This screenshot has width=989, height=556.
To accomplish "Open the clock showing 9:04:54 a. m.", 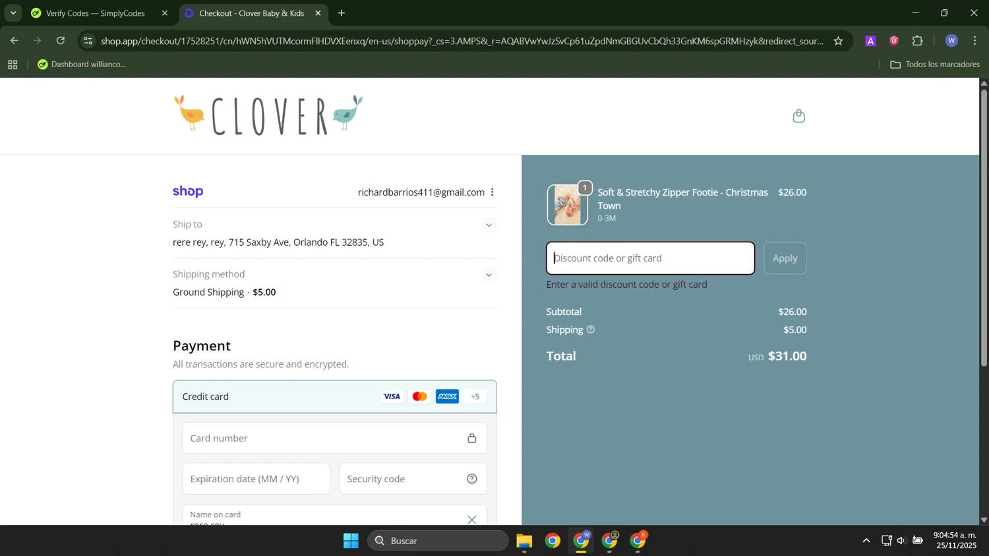I will (x=955, y=540).
